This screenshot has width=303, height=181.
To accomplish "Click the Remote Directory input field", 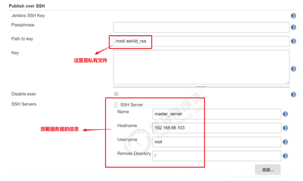I will (x=217, y=156).
